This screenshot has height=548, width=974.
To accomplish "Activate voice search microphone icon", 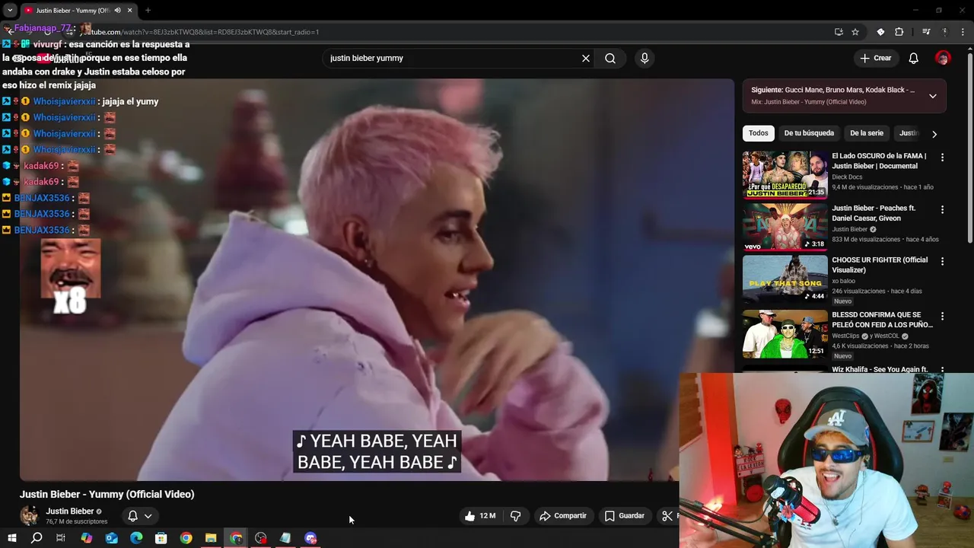I will (x=645, y=59).
